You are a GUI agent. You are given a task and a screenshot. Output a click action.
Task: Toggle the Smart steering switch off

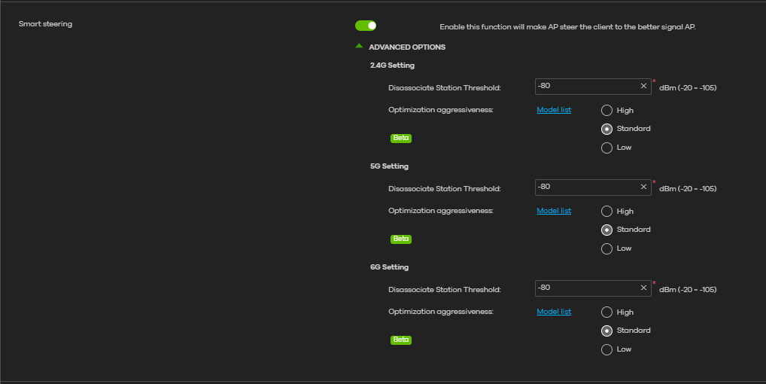(366, 26)
